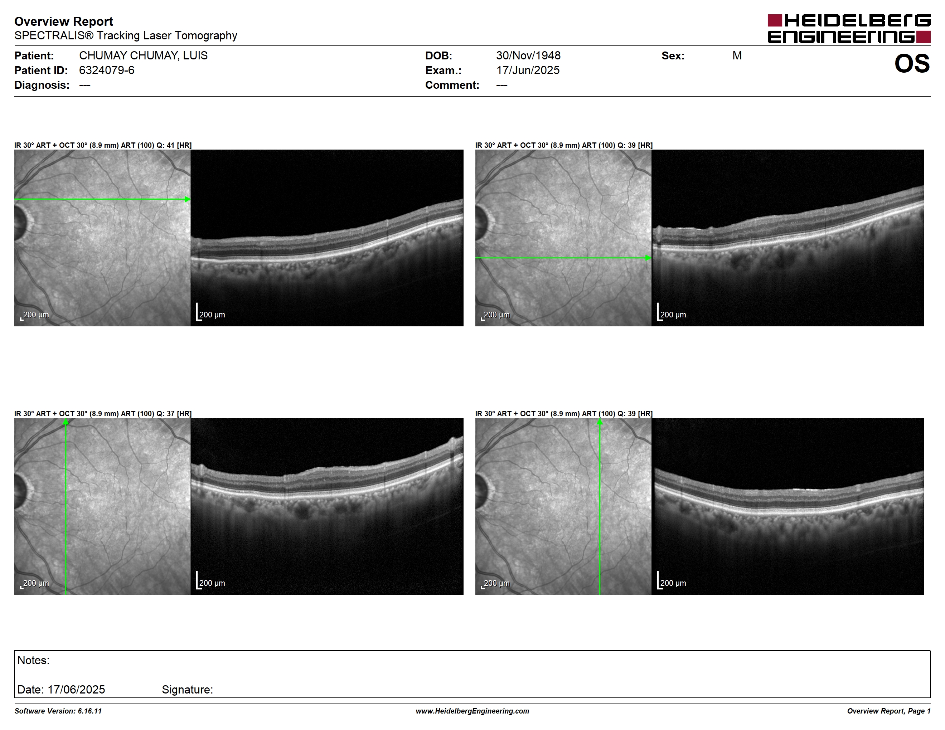Click the scan caption with Q: 37

103,414
